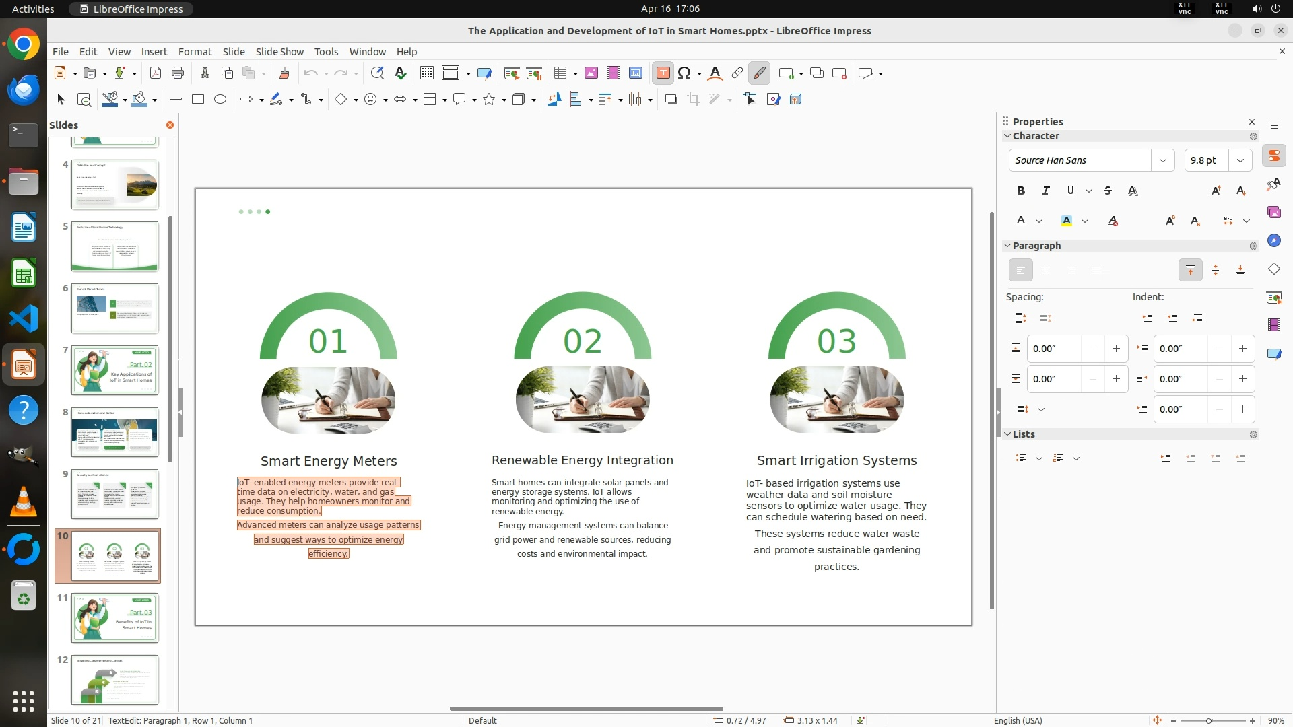Open the Print icon in toolbar

click(x=178, y=73)
